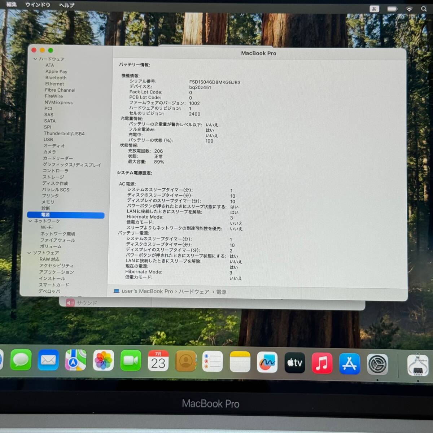Select Ethernet in the sidebar
The width and height of the screenshot is (433, 433).
(54, 84)
